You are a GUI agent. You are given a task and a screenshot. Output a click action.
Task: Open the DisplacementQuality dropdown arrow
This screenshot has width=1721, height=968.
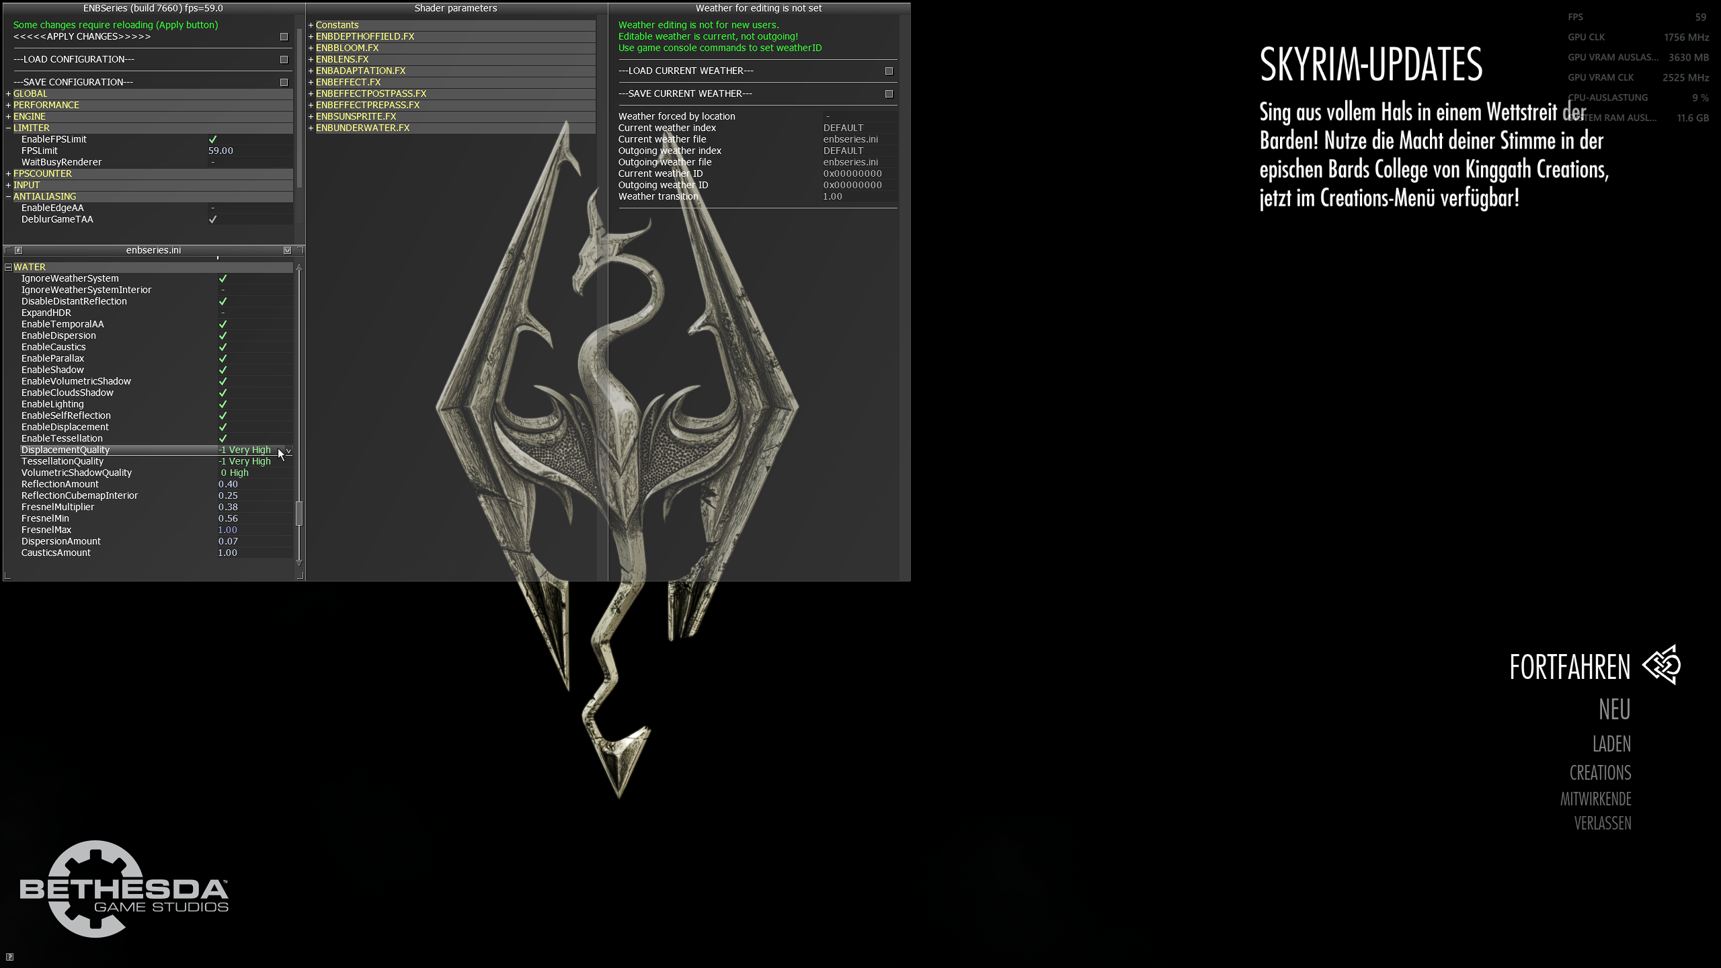click(x=288, y=450)
